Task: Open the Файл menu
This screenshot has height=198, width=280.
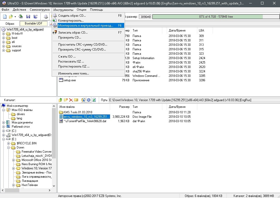Action: point(5,10)
